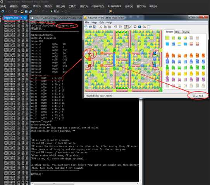Click the Save icon in Map Editor toolbar

click(95, 27)
